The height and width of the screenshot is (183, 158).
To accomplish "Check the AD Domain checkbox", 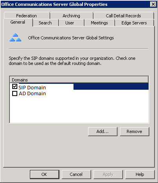I will coord(15,94).
